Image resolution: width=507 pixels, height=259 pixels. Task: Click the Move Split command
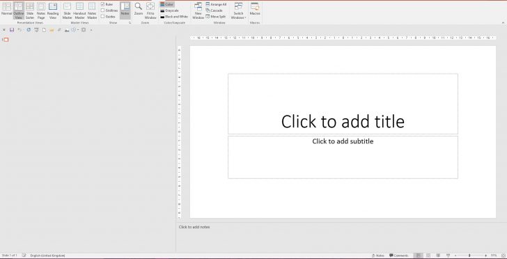[x=216, y=17]
